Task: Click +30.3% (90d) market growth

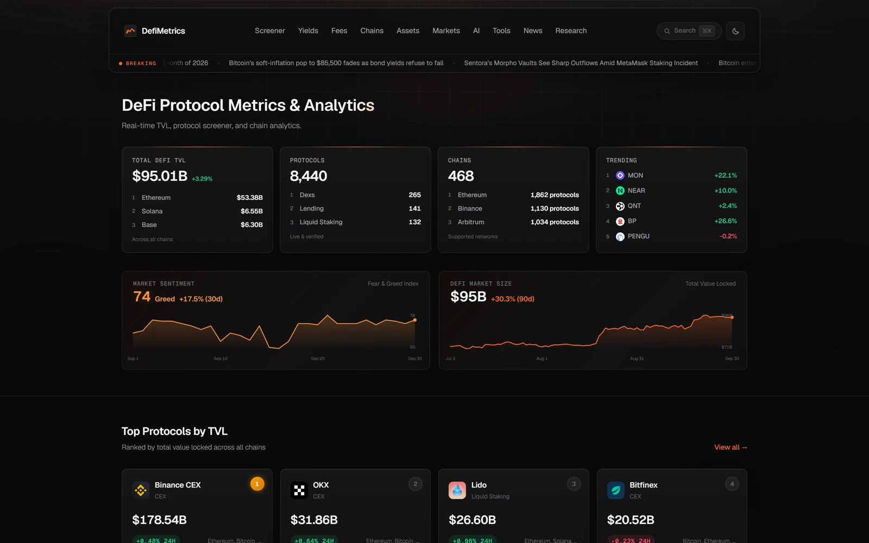Action: pos(513,299)
